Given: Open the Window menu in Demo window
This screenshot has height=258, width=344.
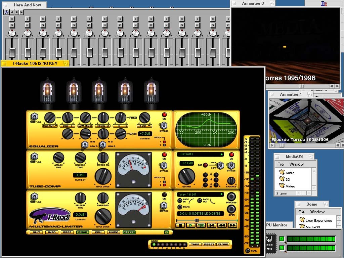Looking at the screenshot, I should tap(317, 212).
